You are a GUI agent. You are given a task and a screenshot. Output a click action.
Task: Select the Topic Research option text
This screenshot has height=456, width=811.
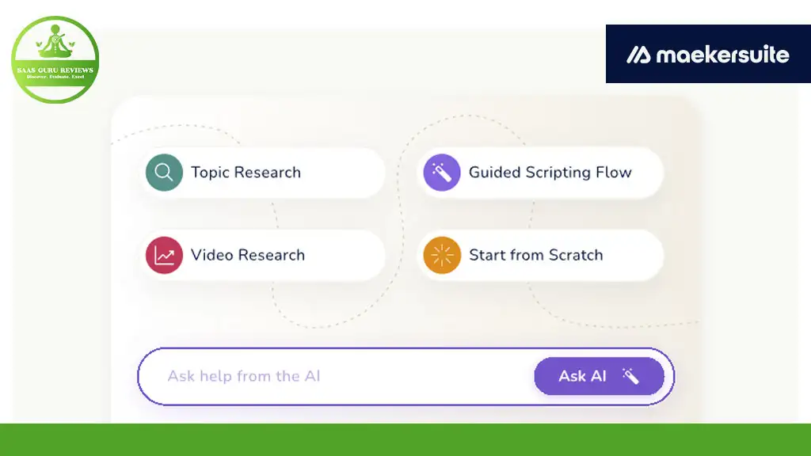(x=246, y=172)
